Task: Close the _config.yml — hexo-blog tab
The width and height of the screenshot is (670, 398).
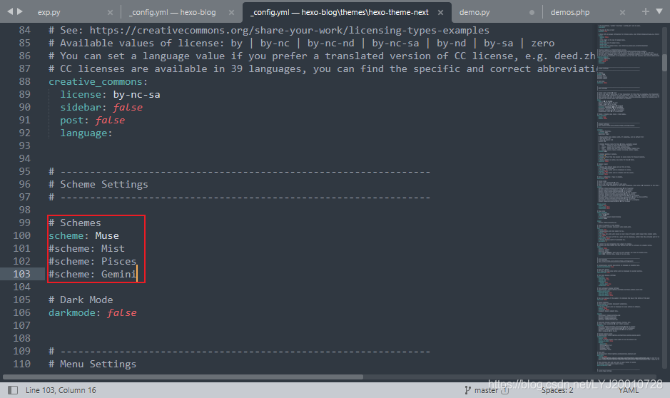Action: [x=231, y=12]
